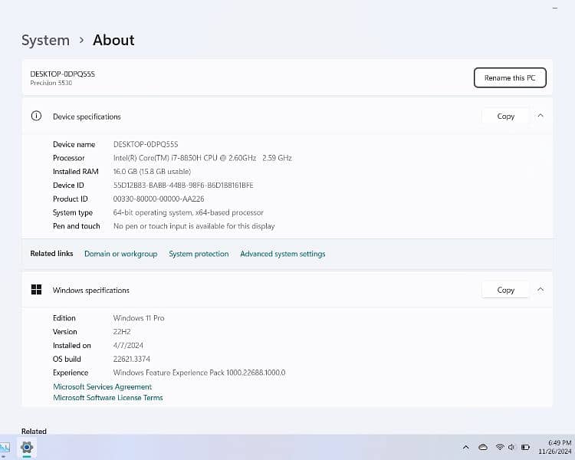Copy the device specifications
This screenshot has height=460, width=575.
pyautogui.click(x=505, y=117)
